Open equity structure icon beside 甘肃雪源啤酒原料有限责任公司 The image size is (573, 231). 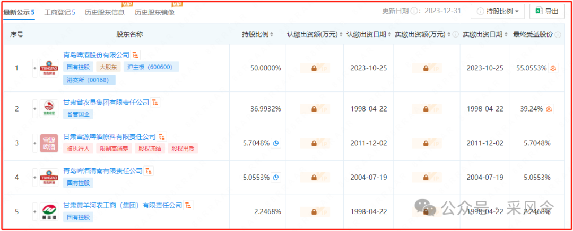[162, 136]
